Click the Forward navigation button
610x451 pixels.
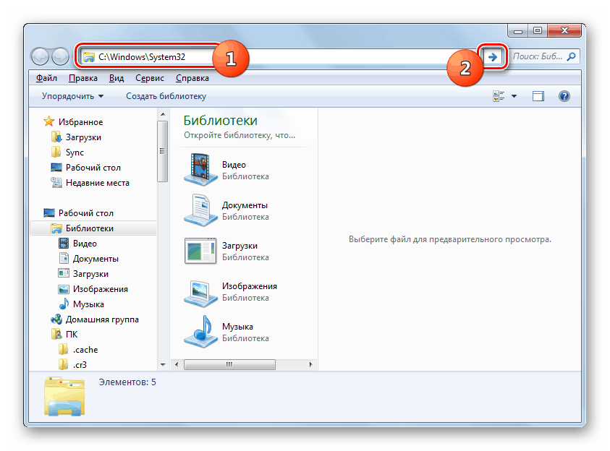click(60, 57)
